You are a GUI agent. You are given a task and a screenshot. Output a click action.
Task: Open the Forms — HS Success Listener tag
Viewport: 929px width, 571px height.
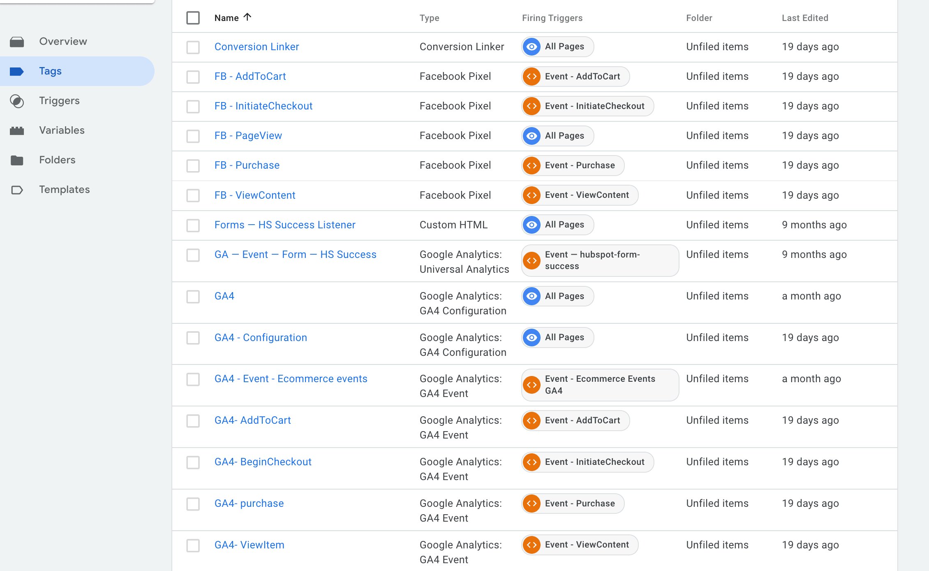point(285,225)
